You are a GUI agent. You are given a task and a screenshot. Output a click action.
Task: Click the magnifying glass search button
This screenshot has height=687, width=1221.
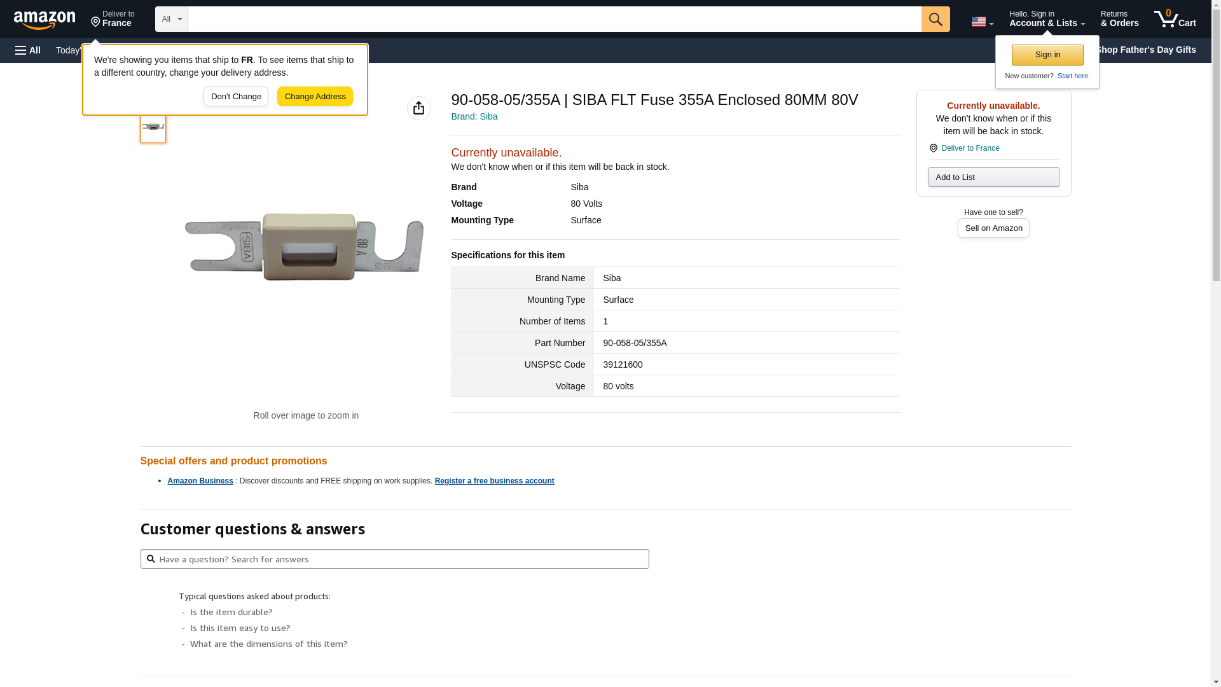[935, 19]
